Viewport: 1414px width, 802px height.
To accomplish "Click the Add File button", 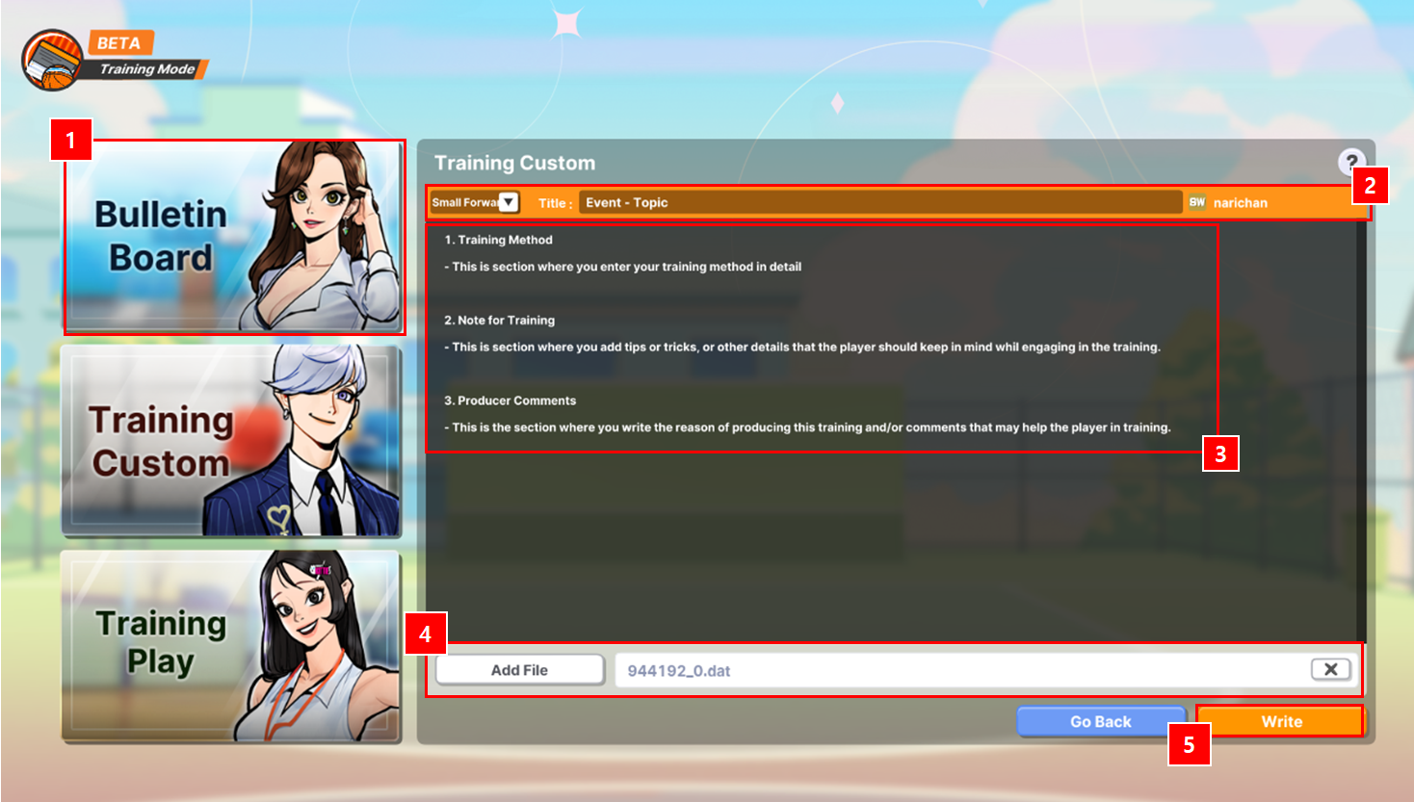I will coord(519,670).
